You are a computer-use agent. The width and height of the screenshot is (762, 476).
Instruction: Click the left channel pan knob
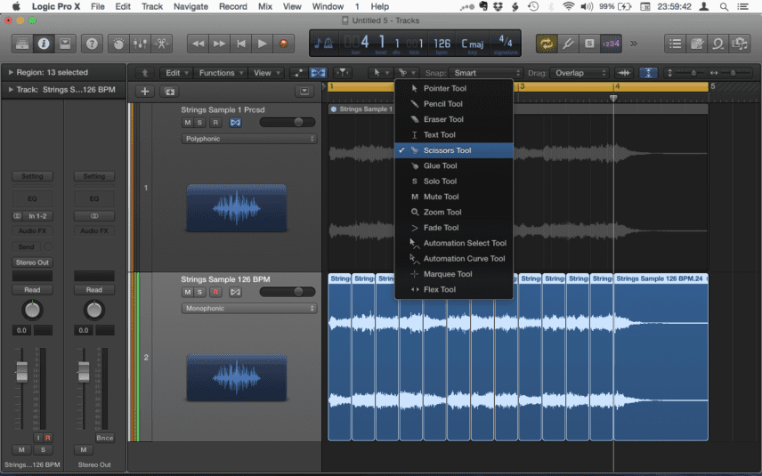pos(32,310)
